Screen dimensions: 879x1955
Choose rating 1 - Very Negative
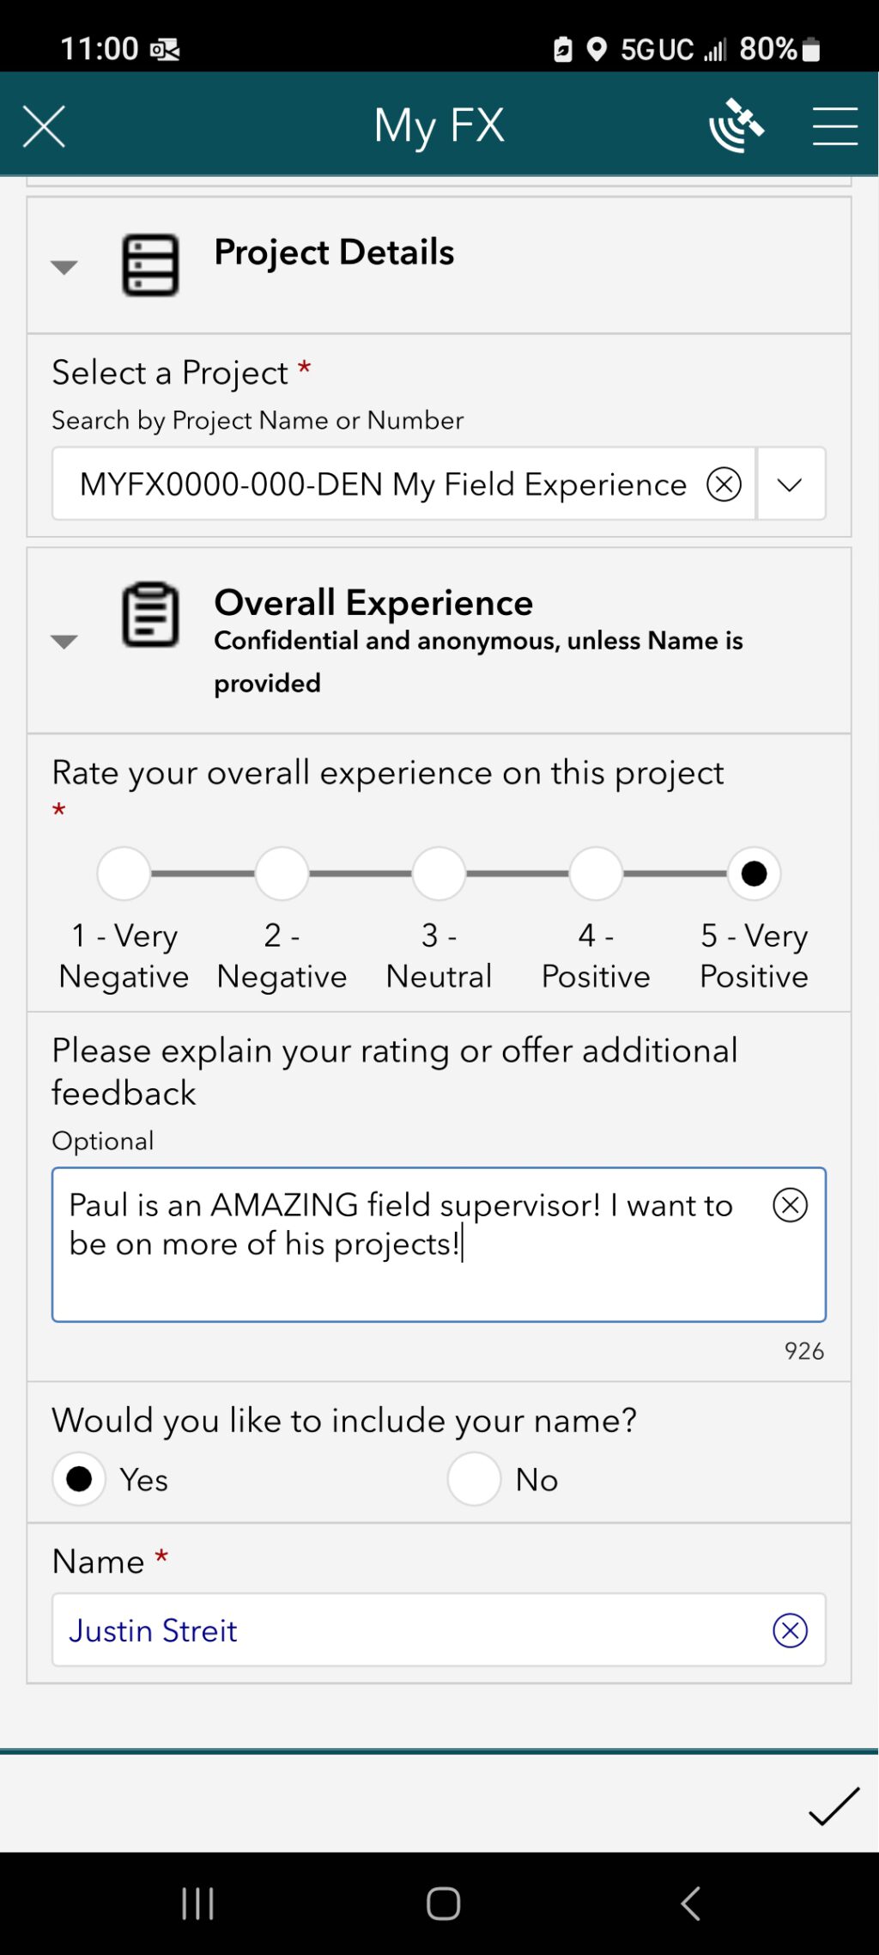124,874
